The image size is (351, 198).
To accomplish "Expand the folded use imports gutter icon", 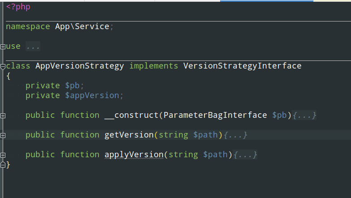I will tap(3, 46).
